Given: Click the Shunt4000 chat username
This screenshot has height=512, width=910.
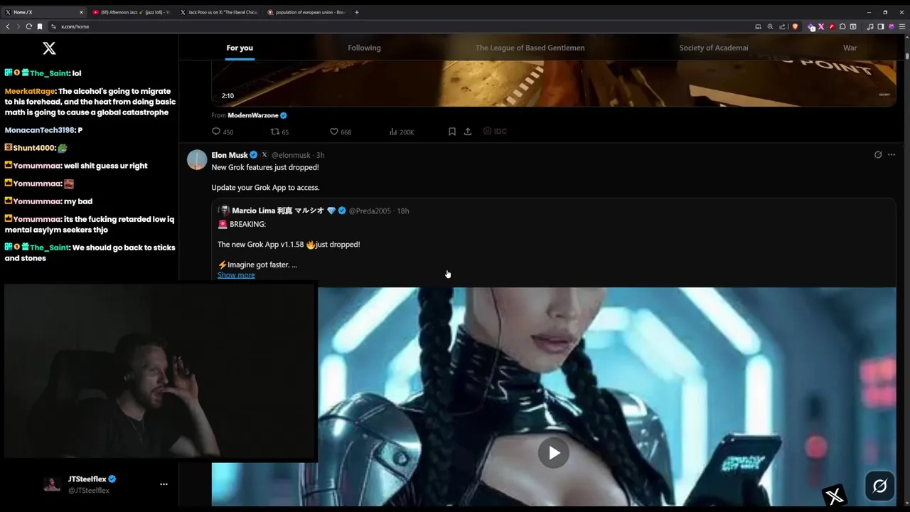Looking at the screenshot, I should [34, 148].
